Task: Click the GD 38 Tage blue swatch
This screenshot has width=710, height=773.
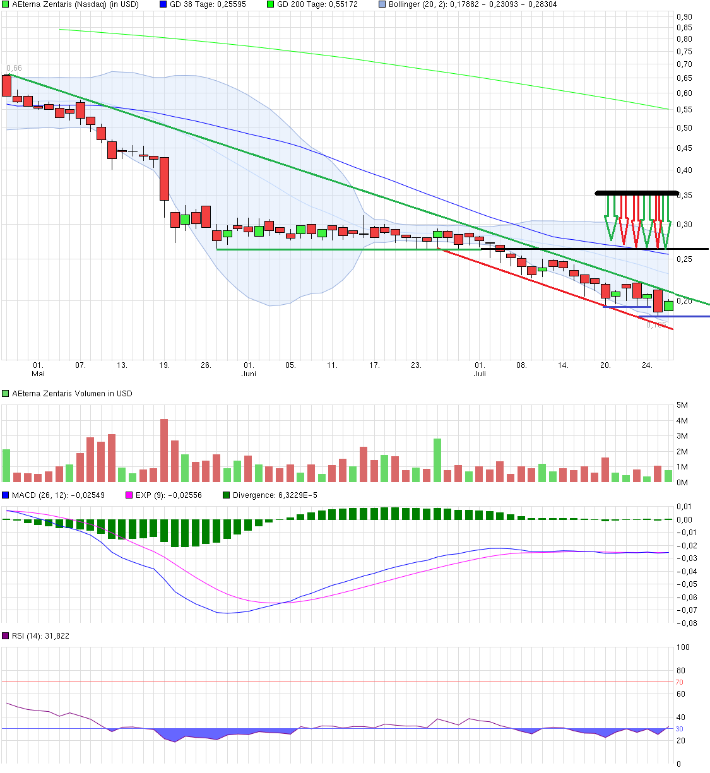Action: click(x=163, y=4)
